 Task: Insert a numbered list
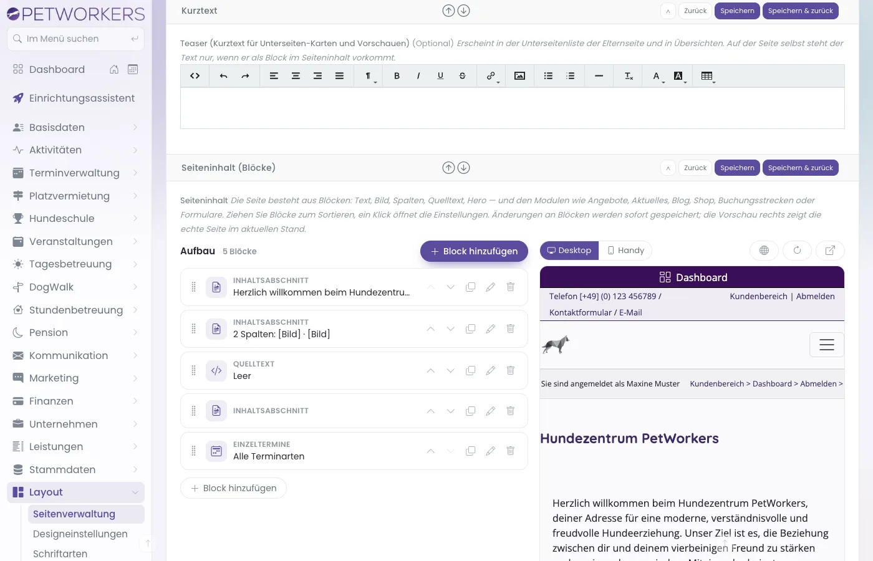(570, 76)
